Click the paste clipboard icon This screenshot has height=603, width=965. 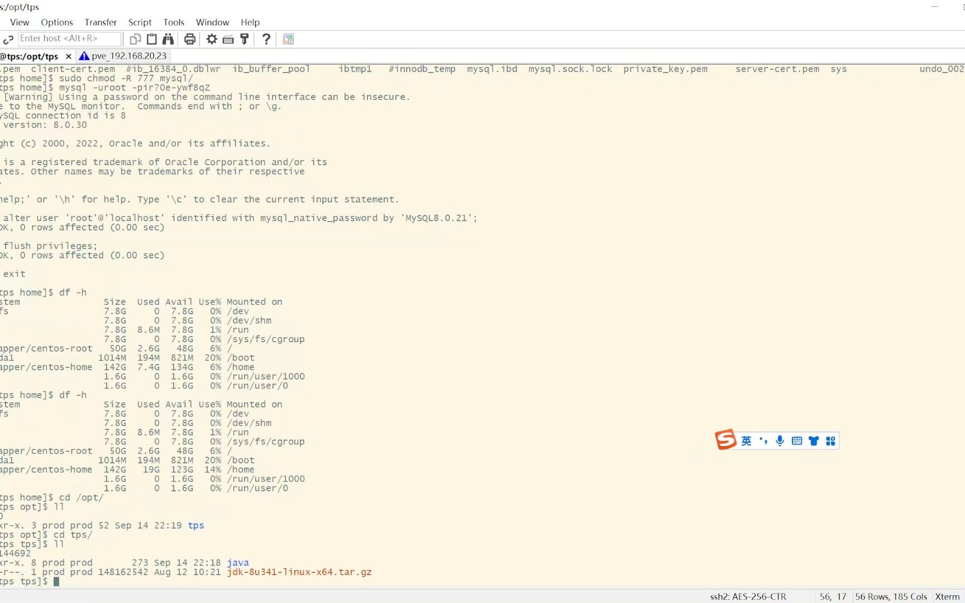[151, 39]
